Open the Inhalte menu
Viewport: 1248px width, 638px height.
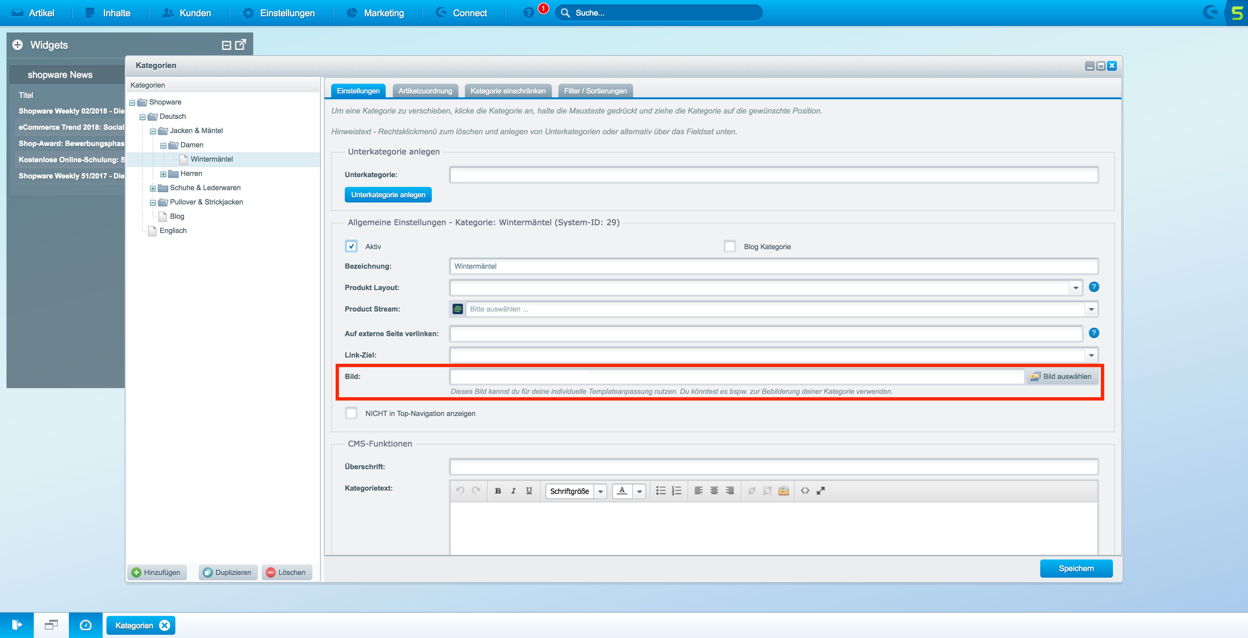pos(108,13)
